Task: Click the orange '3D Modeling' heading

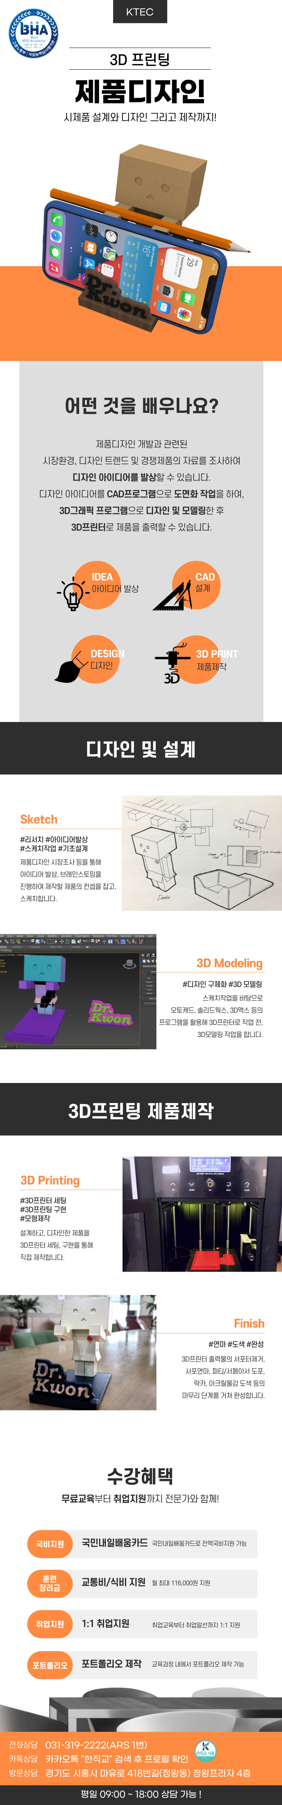Action: coord(230,963)
